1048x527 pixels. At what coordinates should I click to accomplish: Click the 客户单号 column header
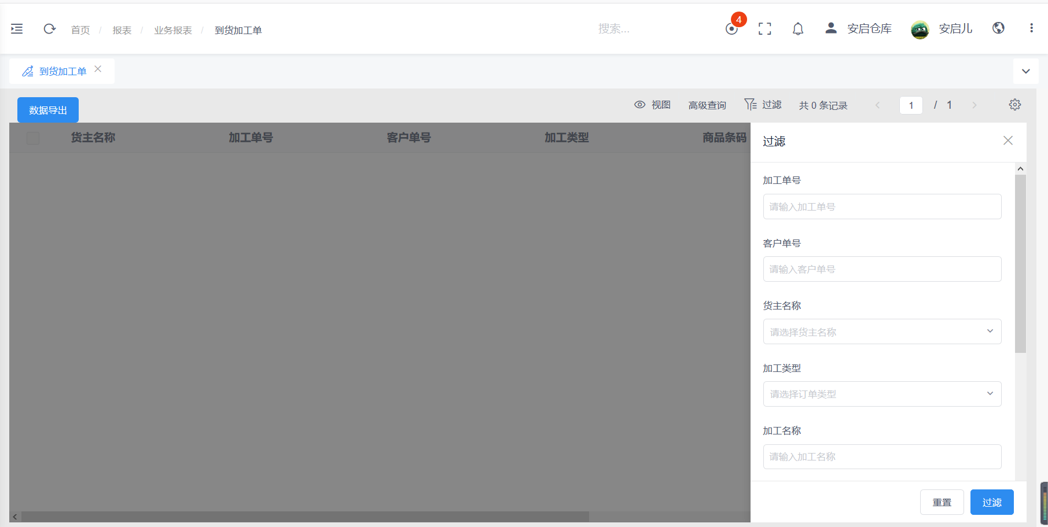(409, 138)
